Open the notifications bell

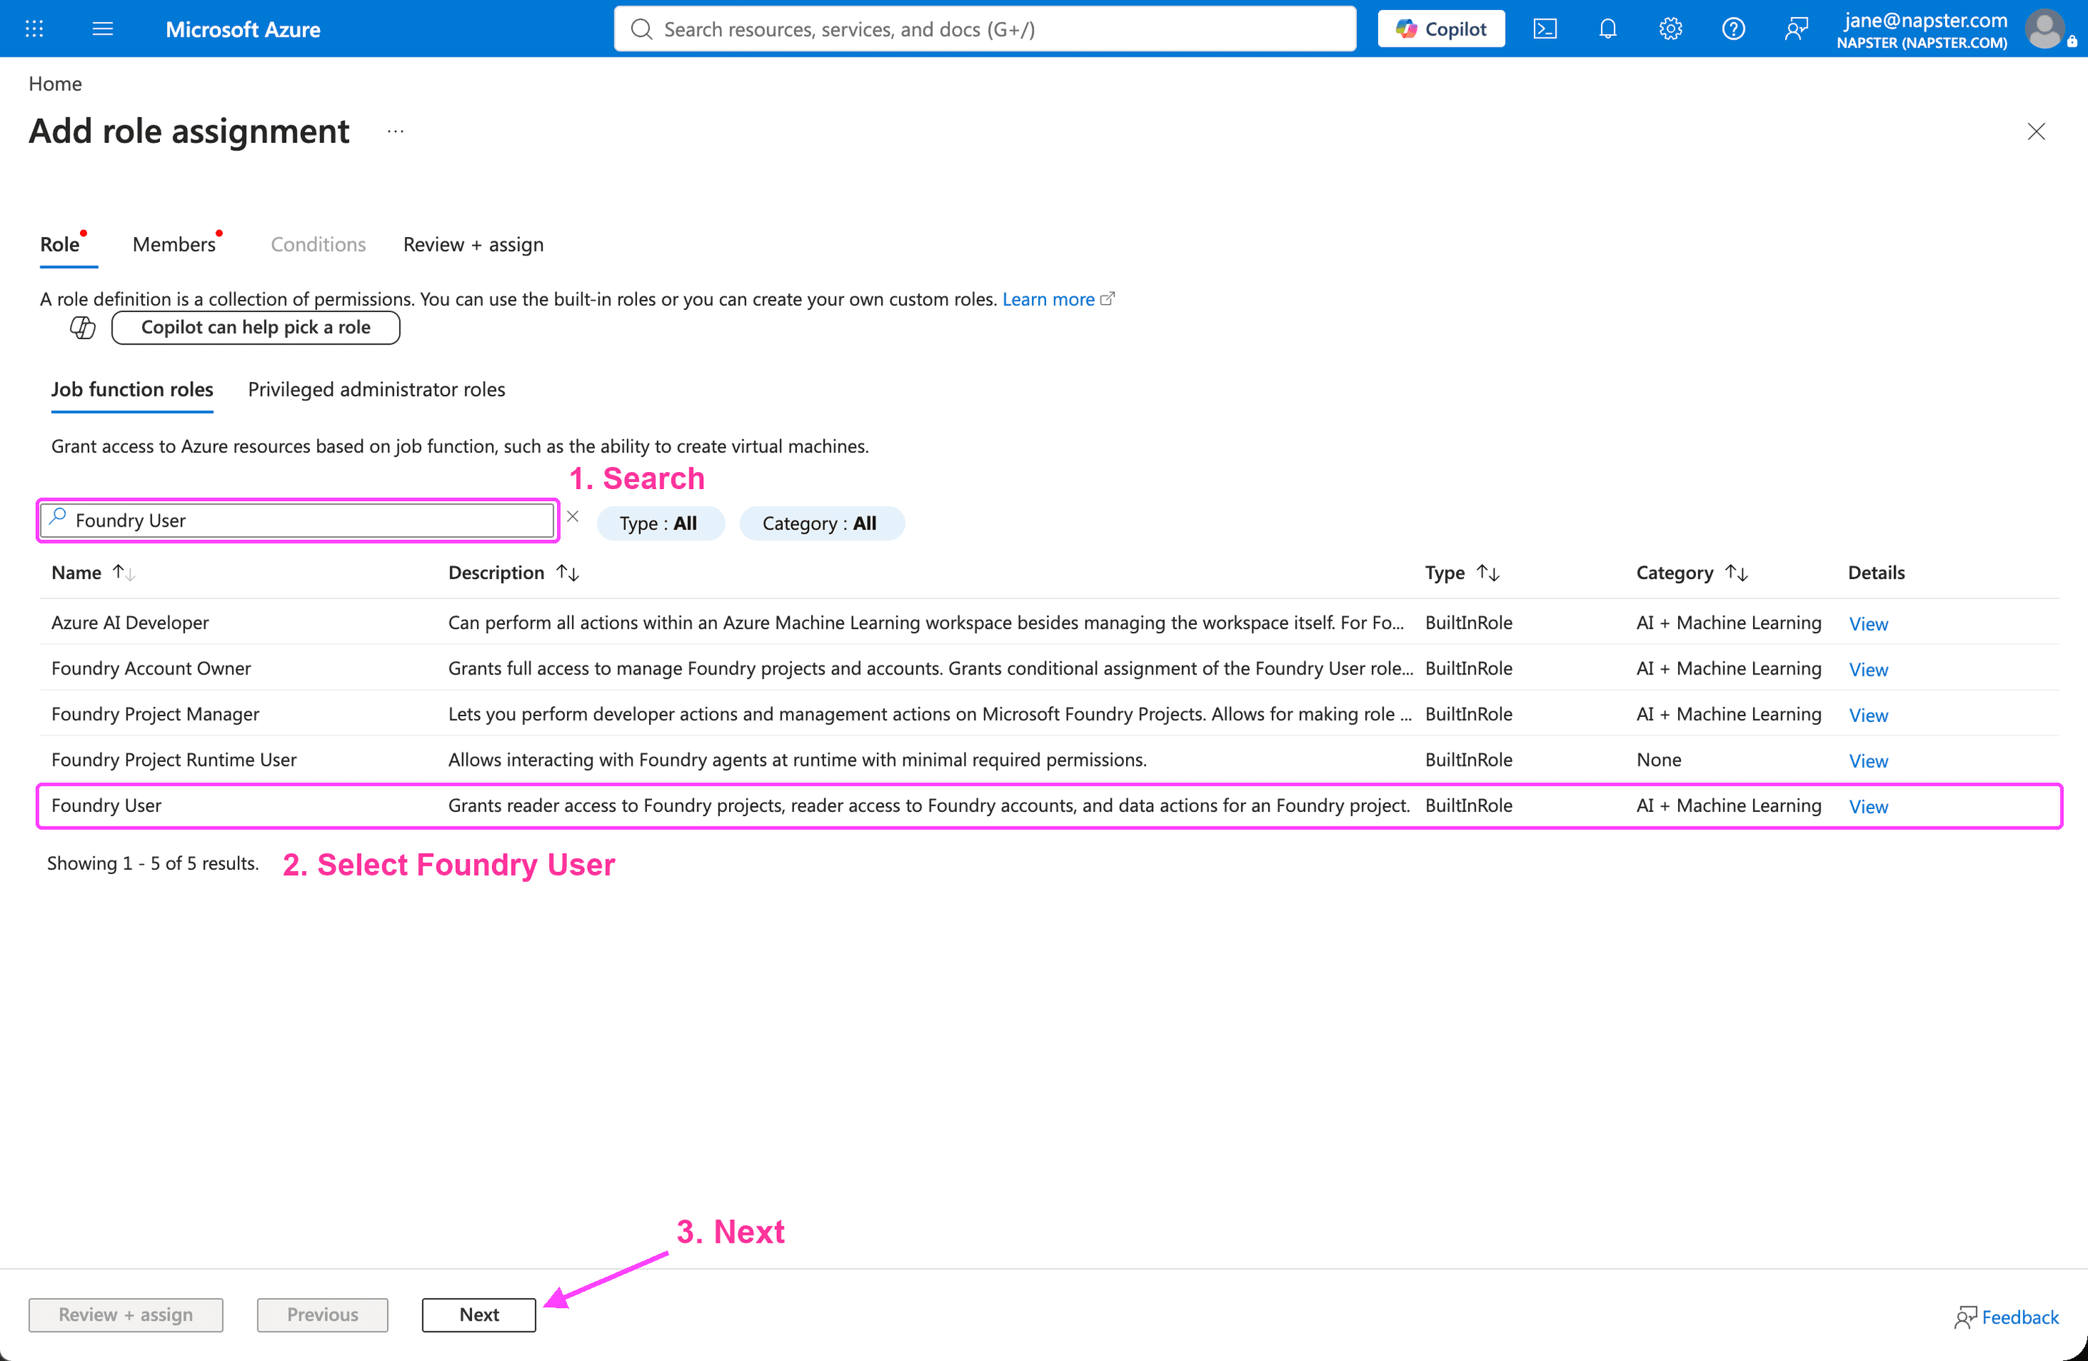(x=1607, y=29)
